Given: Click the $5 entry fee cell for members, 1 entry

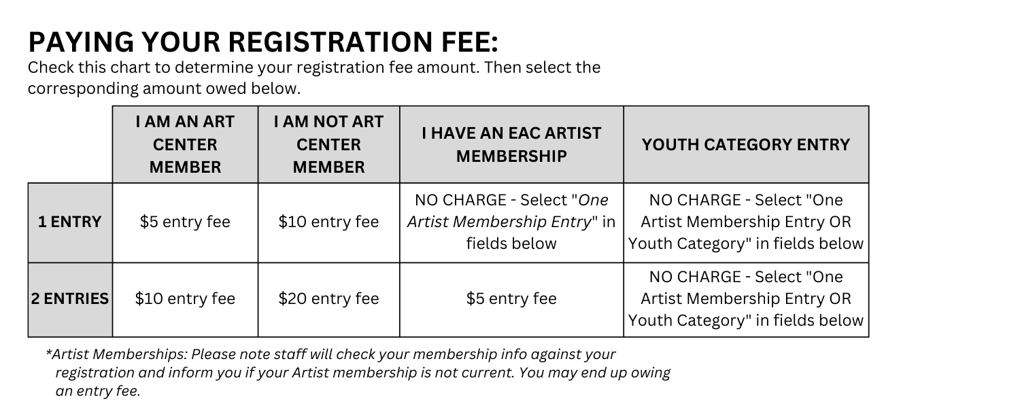Looking at the screenshot, I should [x=185, y=222].
